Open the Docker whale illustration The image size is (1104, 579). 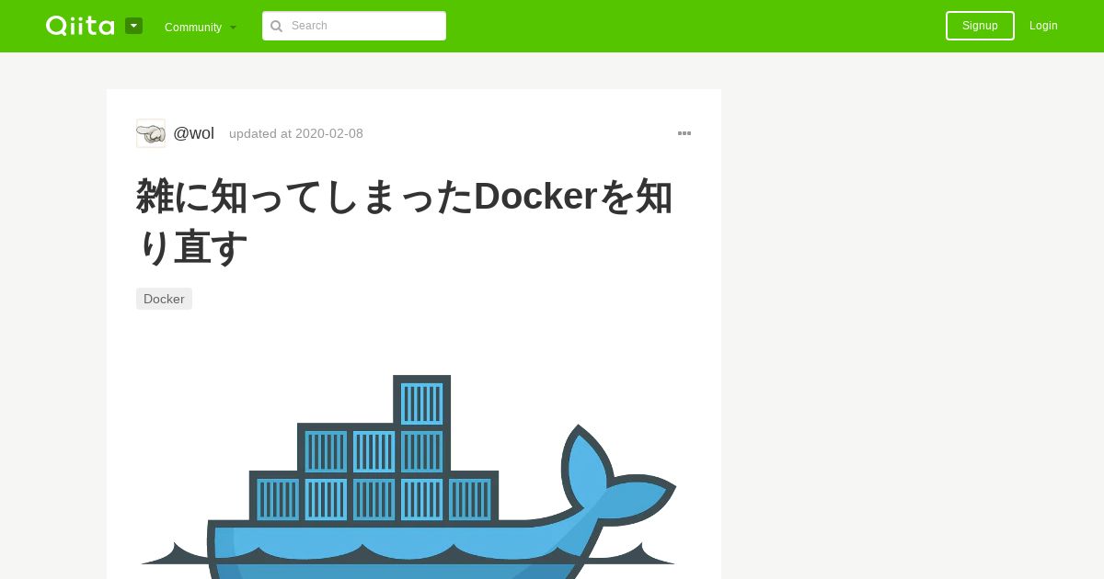click(x=408, y=476)
